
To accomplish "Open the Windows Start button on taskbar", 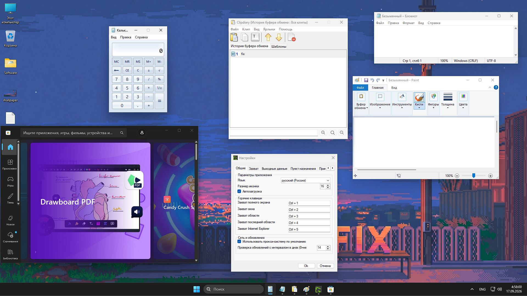I will tap(197, 289).
